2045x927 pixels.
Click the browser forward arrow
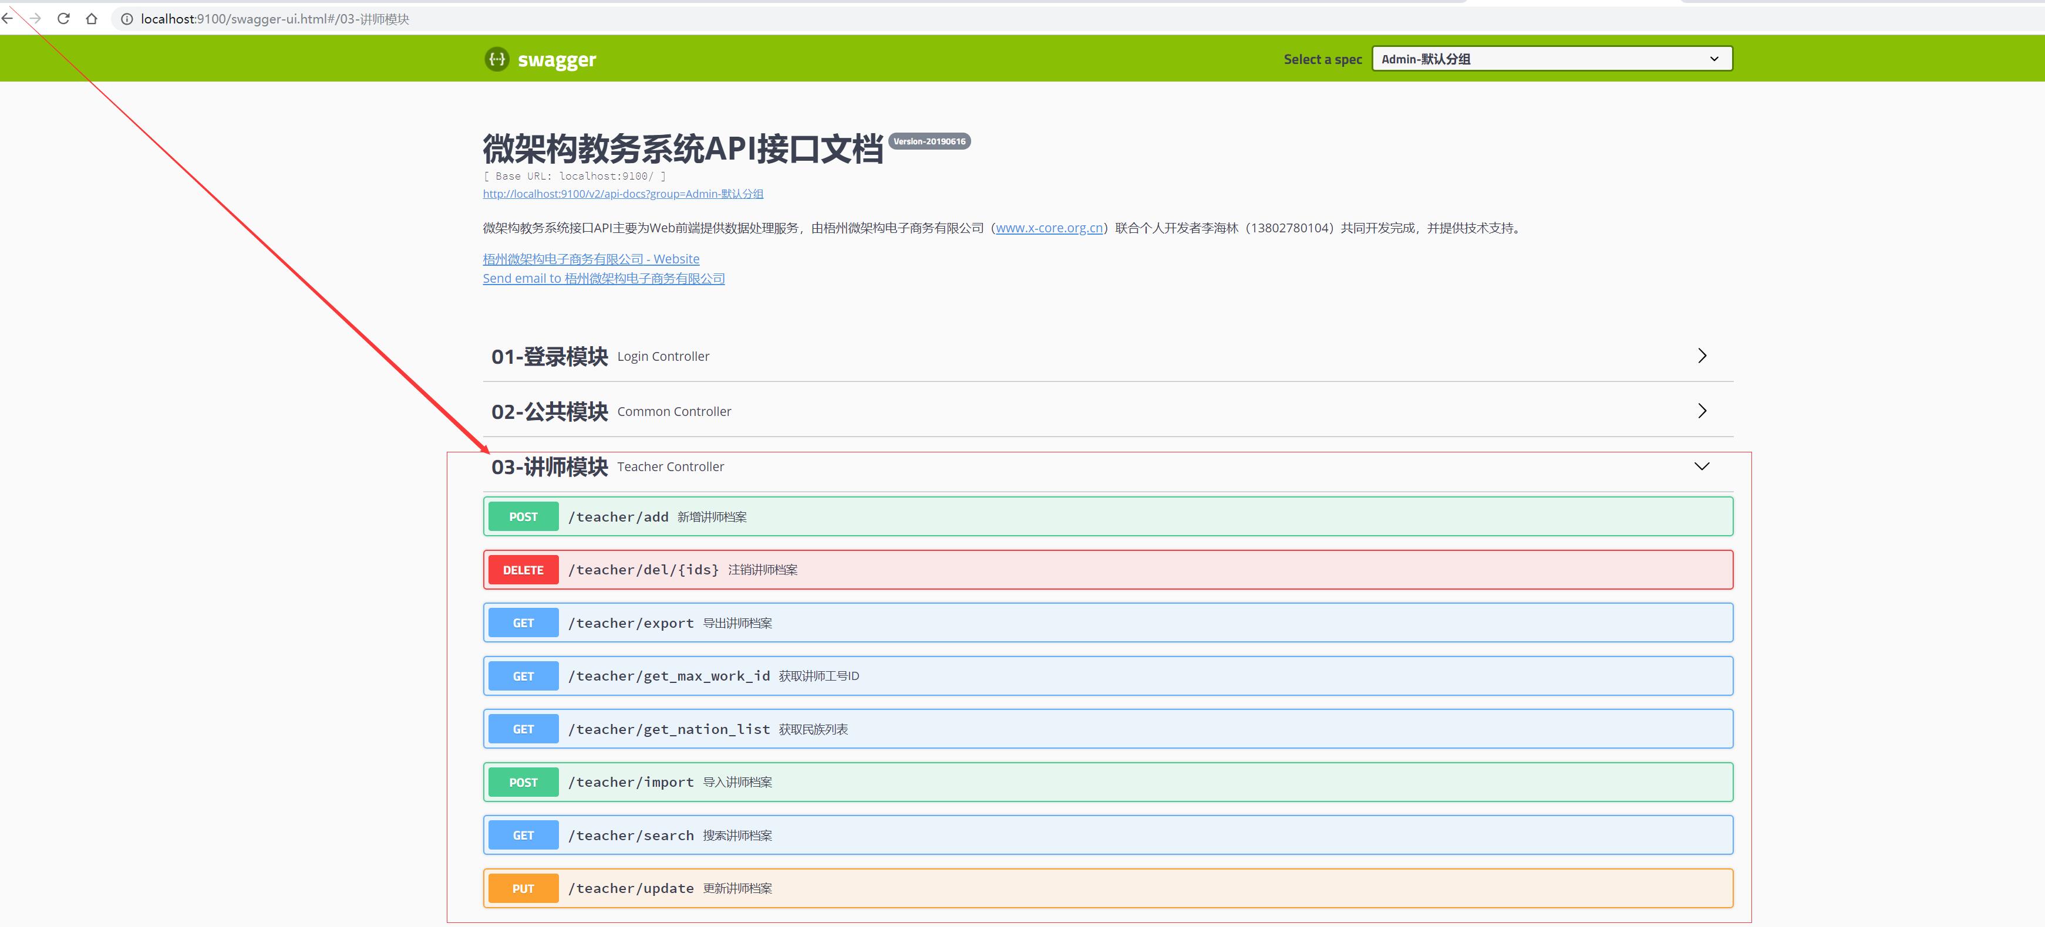pyautogui.click(x=35, y=18)
